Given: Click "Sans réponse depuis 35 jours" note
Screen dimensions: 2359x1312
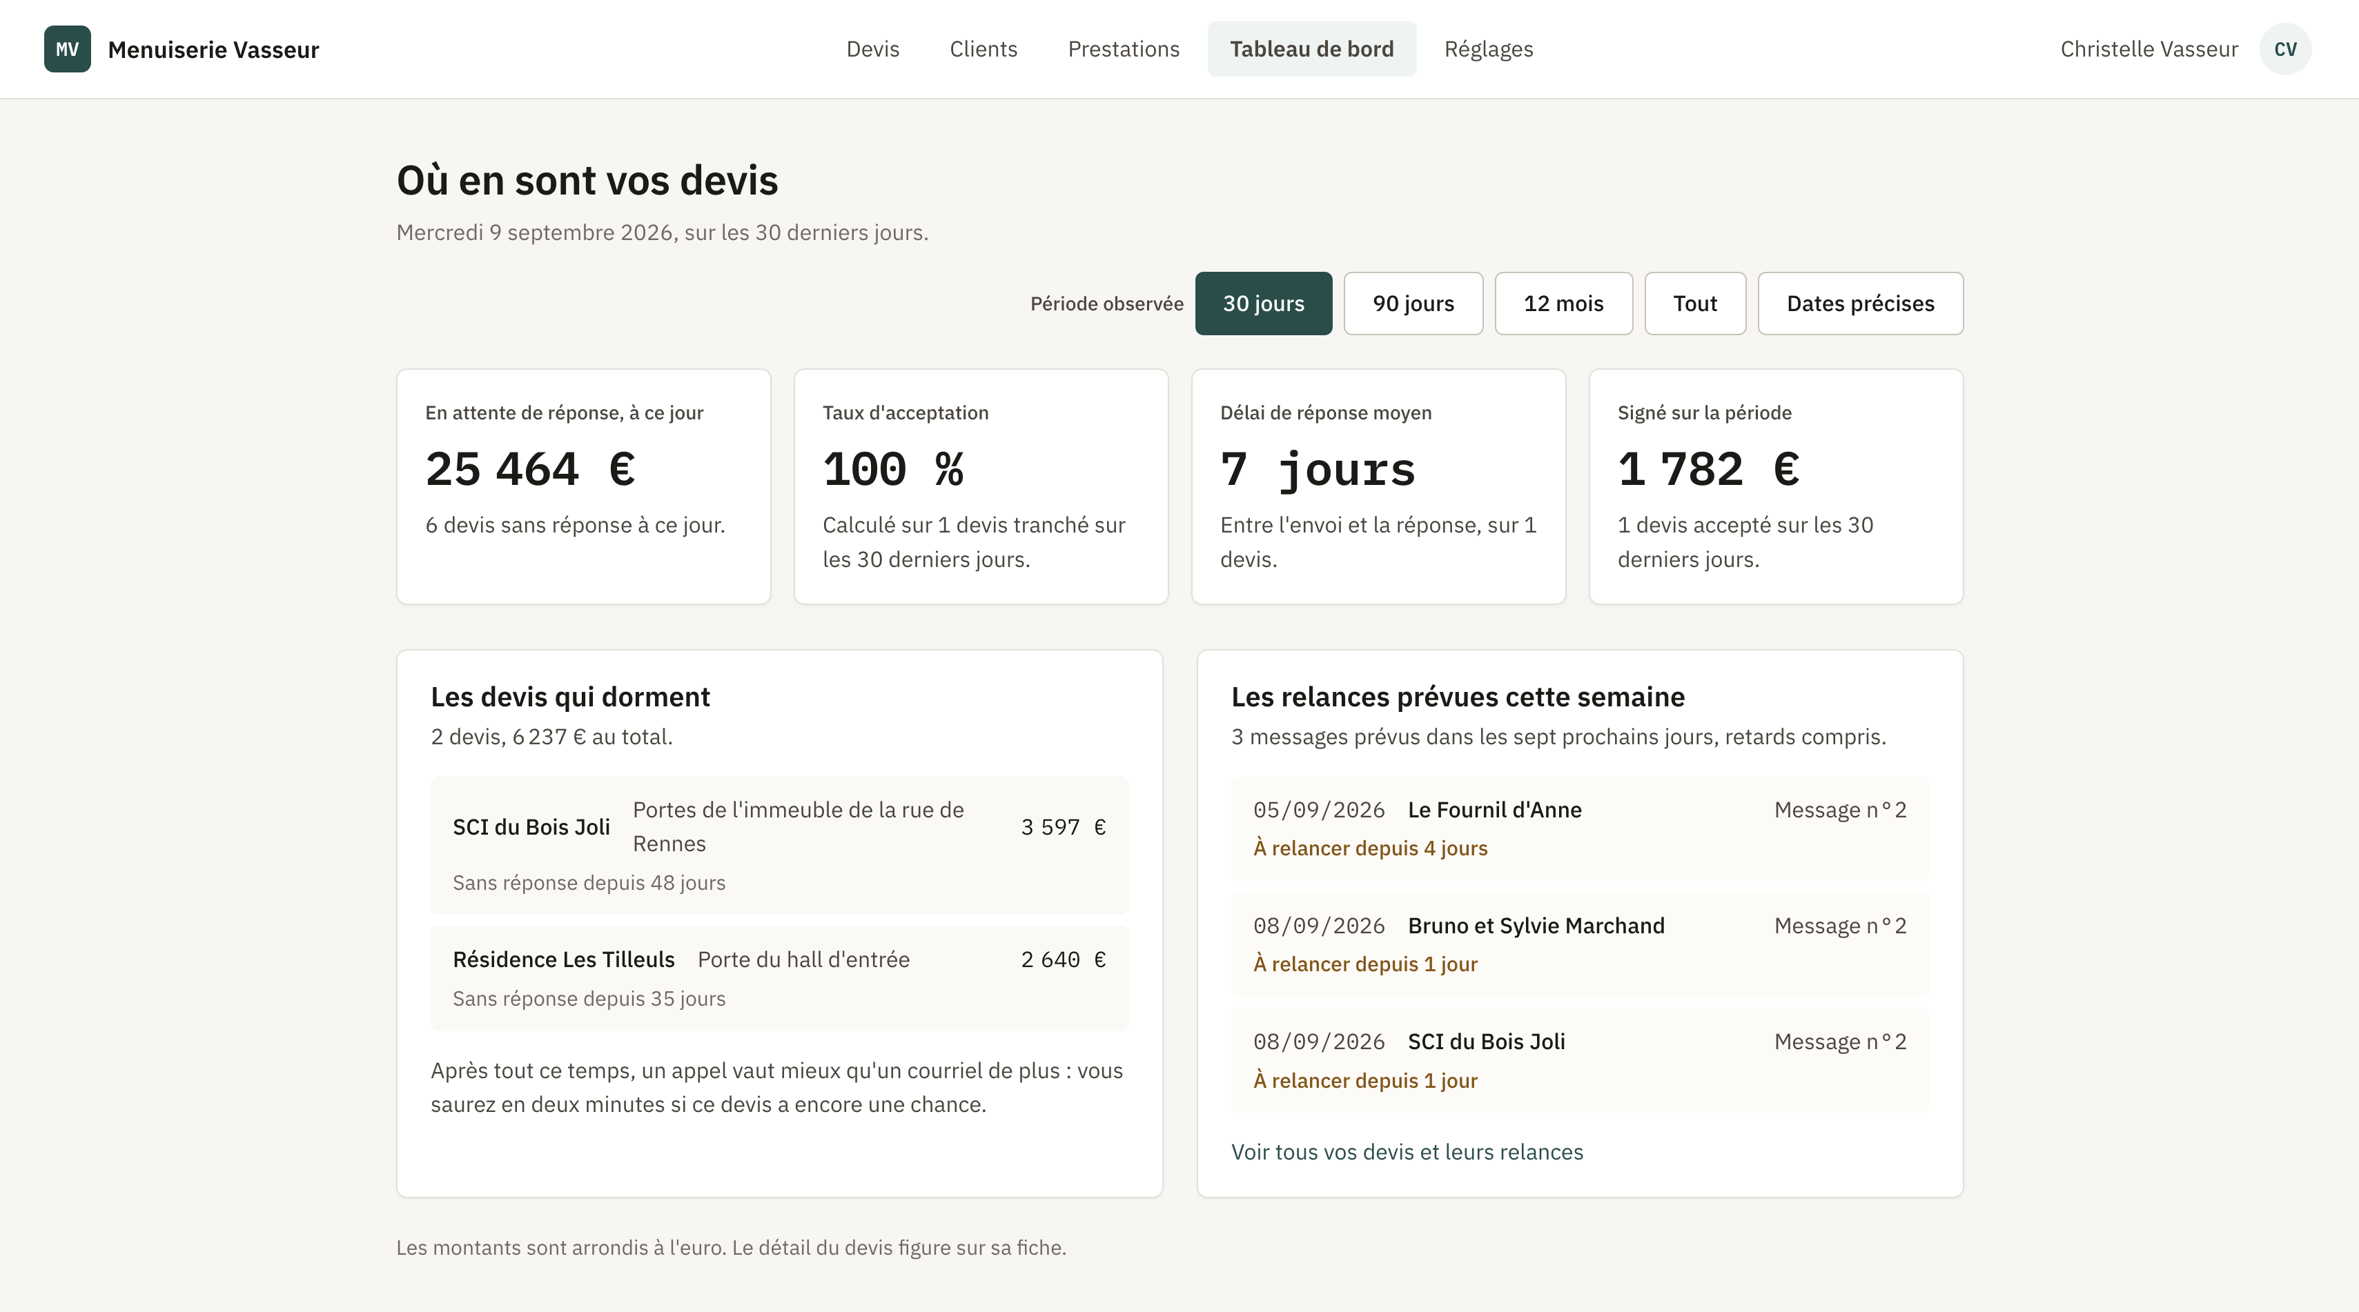Looking at the screenshot, I should click(x=589, y=998).
